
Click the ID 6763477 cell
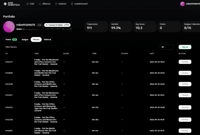click(9, 95)
